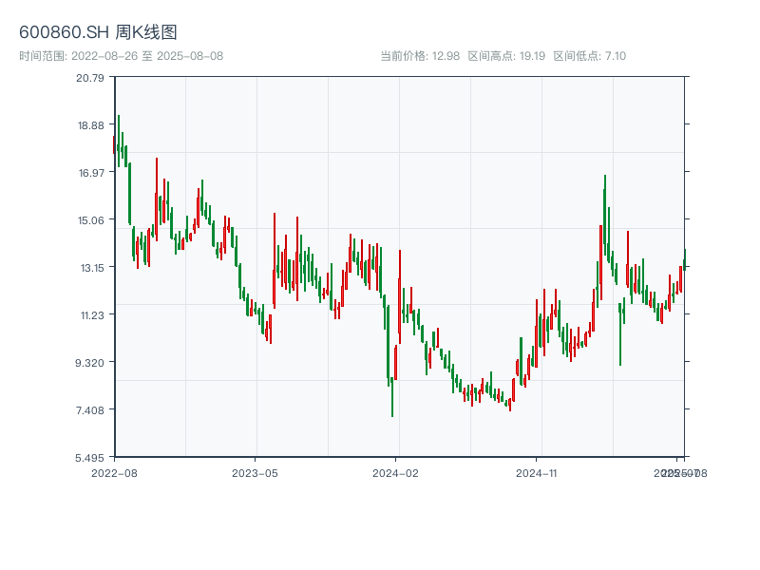The height and width of the screenshot is (570, 760).
Task: Click x-axis label 2024-11
Action: pos(536,473)
